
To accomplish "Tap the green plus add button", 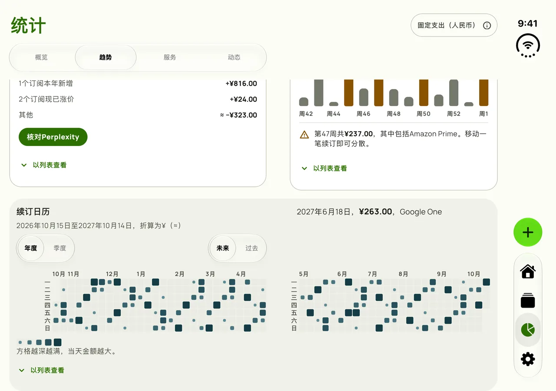I will [528, 232].
